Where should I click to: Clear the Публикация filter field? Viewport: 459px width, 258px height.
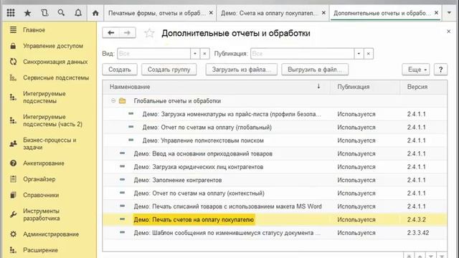368,54
